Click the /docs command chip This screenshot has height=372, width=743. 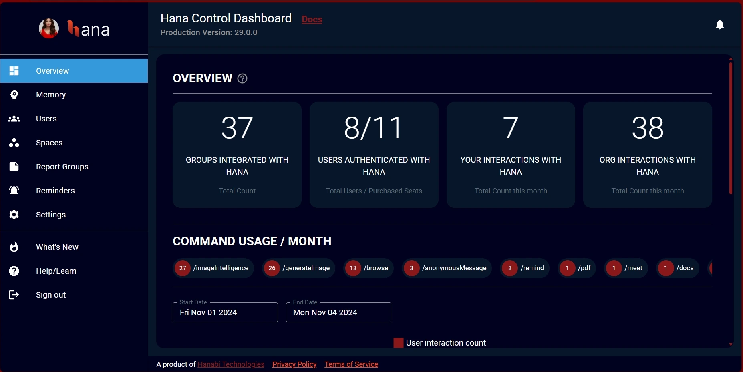tap(678, 268)
